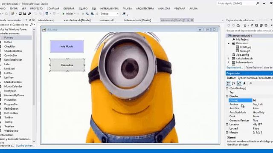273x153 pixels.
Task: Select the RadioButton control in the Toolbox
Action: (x=11, y=109)
